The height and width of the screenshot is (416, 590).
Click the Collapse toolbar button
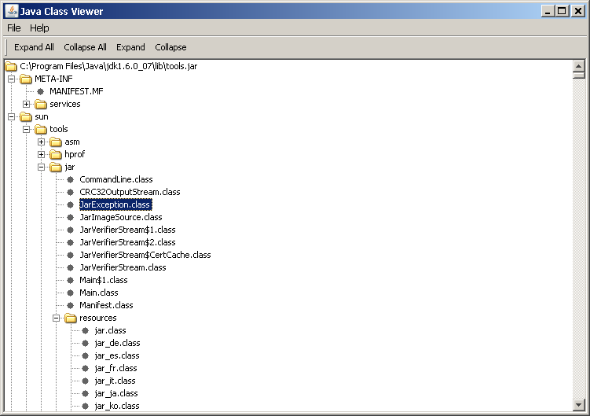170,47
